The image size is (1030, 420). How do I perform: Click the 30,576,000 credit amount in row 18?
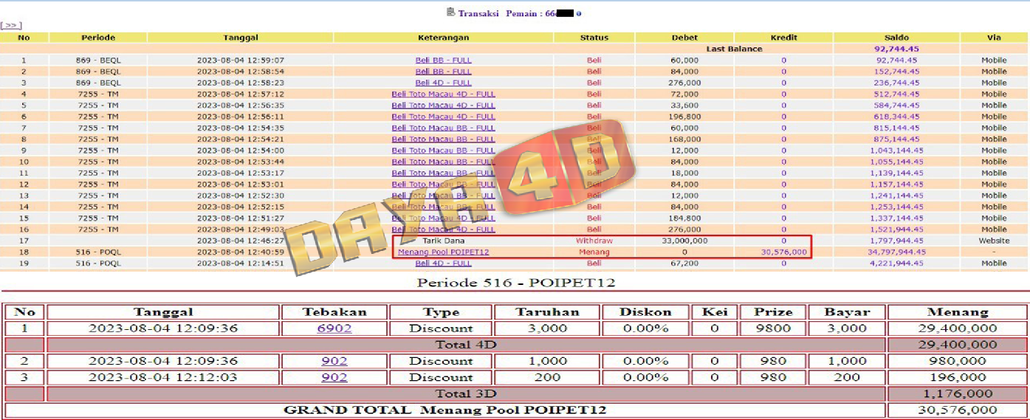point(783,252)
